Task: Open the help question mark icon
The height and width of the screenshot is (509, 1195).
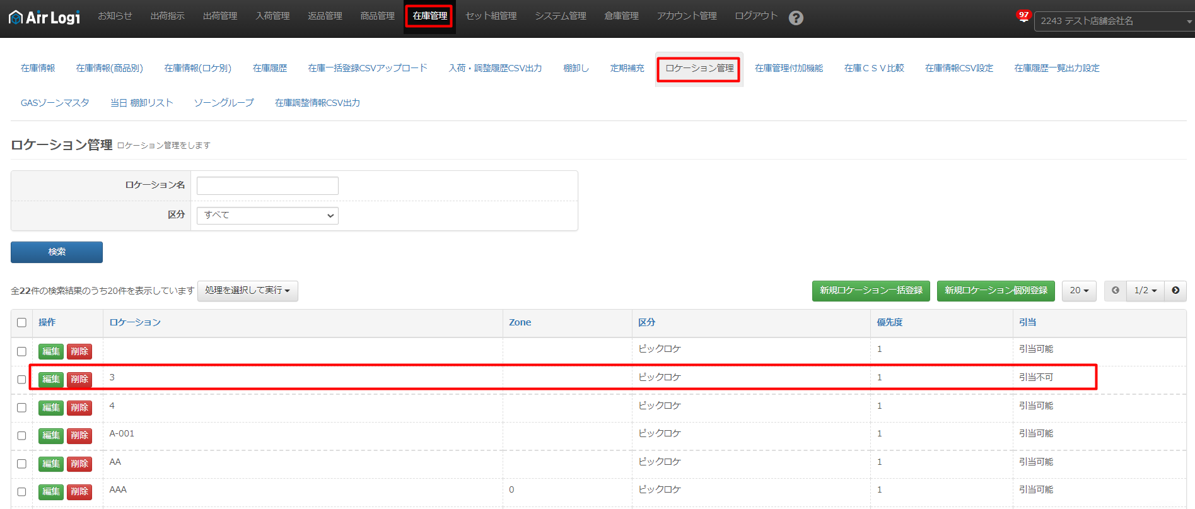Action: [796, 18]
